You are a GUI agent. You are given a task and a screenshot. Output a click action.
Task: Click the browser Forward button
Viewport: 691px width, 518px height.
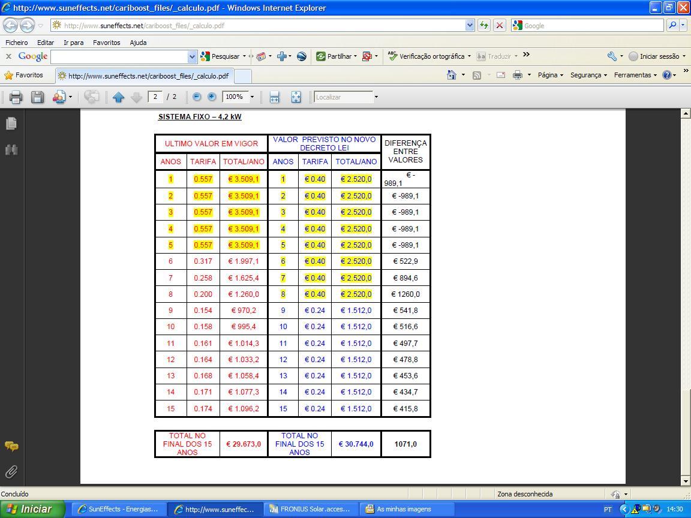pos(28,26)
